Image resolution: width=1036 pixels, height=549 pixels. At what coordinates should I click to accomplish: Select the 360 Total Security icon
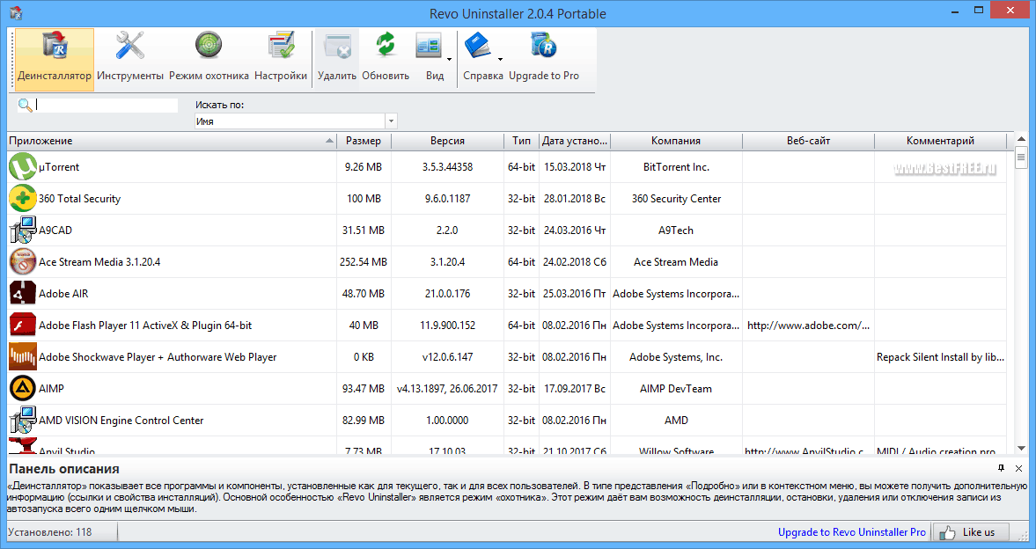click(23, 198)
